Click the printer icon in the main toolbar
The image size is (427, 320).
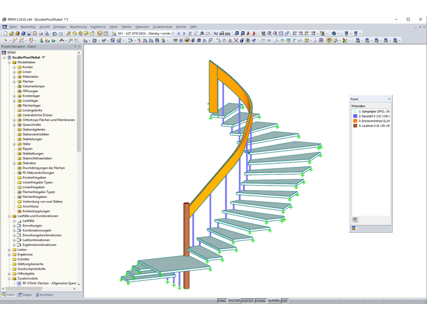[x=41, y=34]
